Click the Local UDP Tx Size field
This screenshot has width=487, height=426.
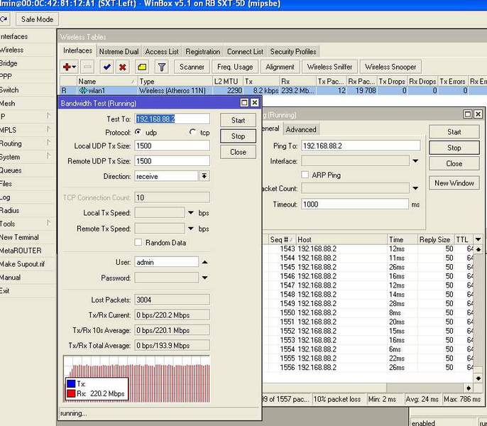[x=172, y=146]
